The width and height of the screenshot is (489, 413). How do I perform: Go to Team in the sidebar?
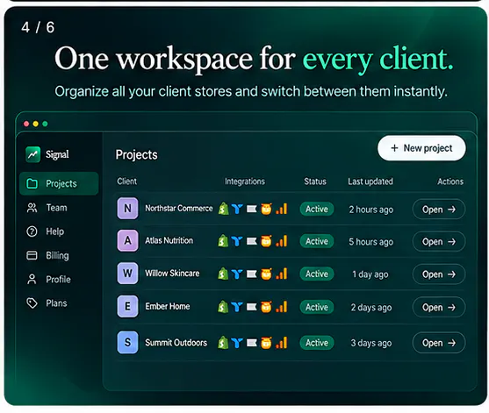click(x=47, y=208)
